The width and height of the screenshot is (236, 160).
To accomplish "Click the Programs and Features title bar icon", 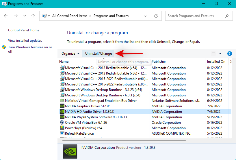I will pyautogui.click(x=4, y=4).
